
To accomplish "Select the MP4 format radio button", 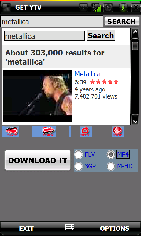I will point(111,154).
